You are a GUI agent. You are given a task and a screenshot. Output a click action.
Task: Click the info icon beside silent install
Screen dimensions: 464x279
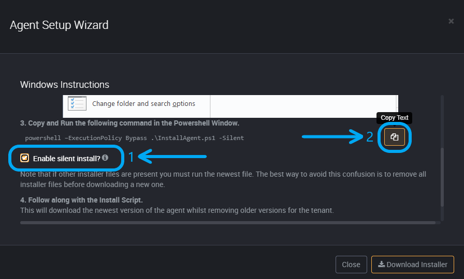[x=105, y=158]
